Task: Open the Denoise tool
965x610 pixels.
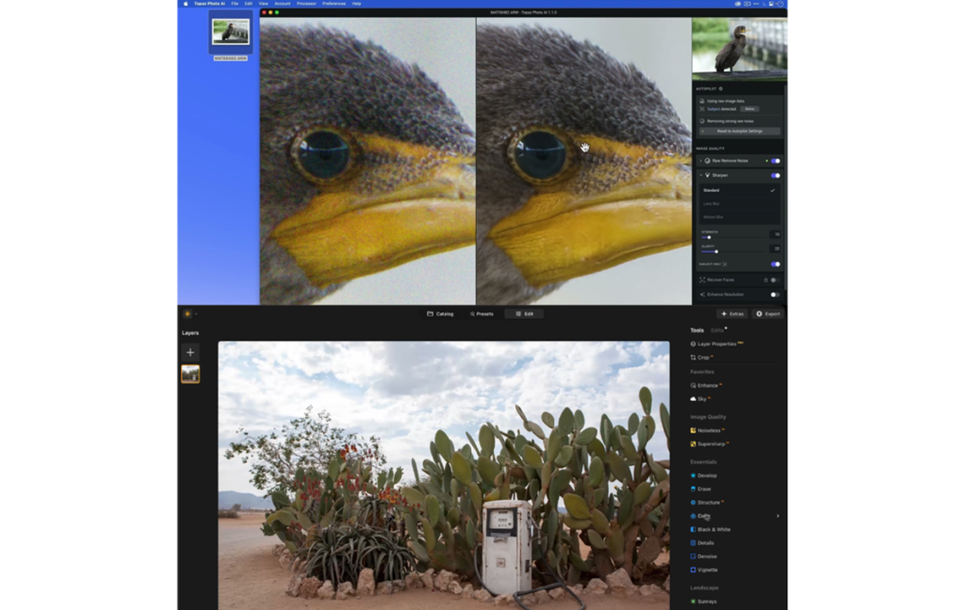Action: (x=703, y=556)
